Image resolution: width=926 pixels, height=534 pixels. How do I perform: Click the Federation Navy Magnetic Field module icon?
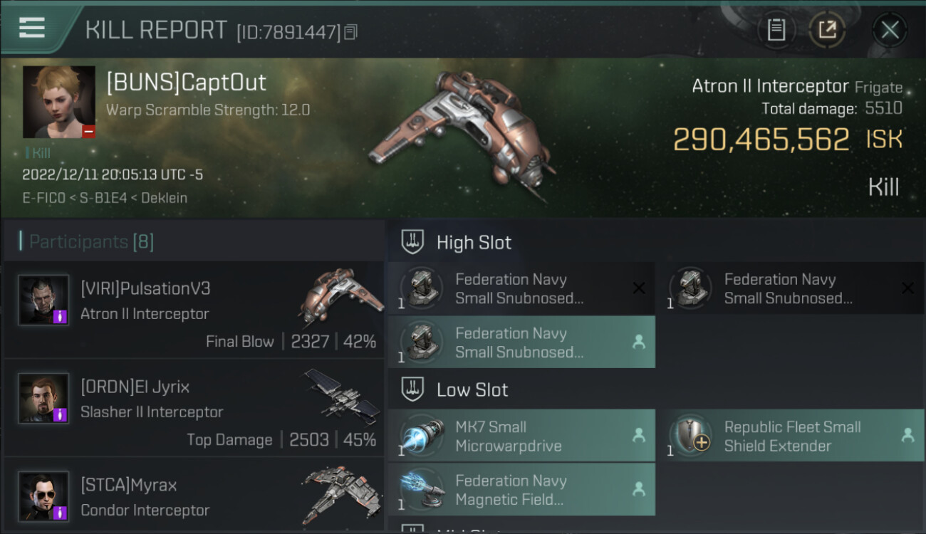tap(421, 490)
